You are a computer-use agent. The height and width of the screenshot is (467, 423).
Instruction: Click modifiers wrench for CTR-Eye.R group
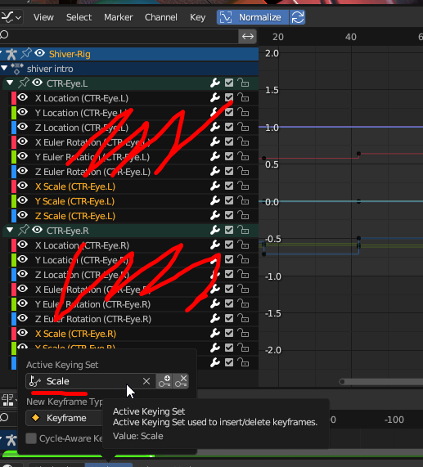click(215, 230)
